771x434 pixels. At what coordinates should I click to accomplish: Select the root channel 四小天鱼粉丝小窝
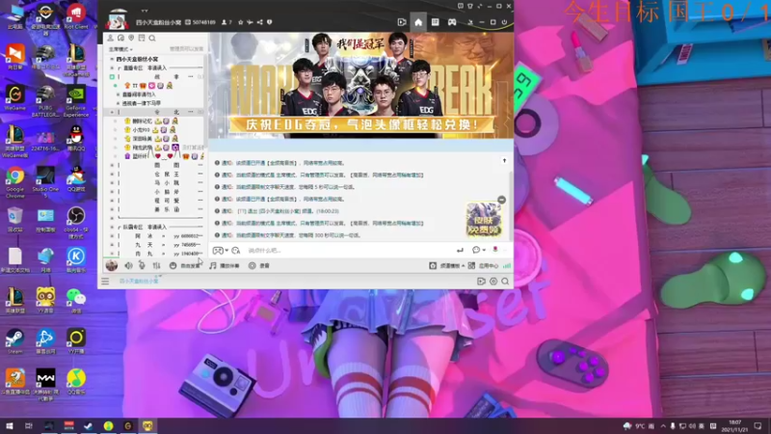pyautogui.click(x=137, y=59)
